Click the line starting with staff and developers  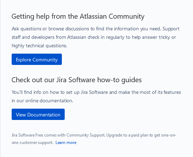click(94, 37)
